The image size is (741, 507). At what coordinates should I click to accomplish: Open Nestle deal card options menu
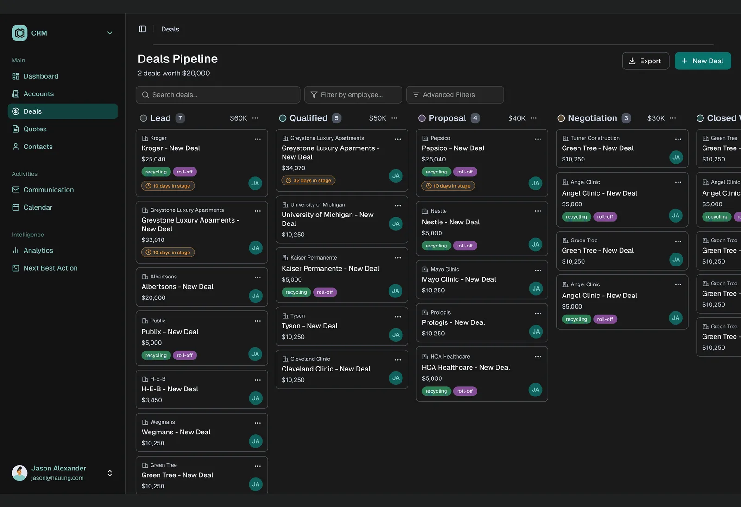click(538, 211)
